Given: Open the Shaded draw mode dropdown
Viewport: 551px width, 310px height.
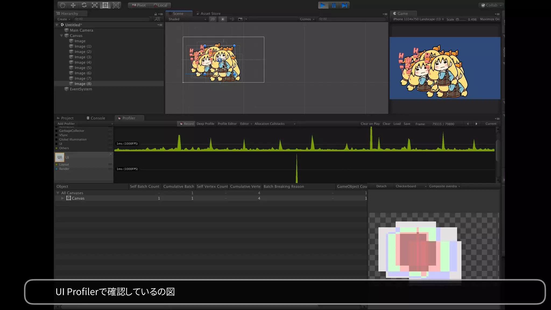Looking at the screenshot, I should pyautogui.click(x=187, y=19).
